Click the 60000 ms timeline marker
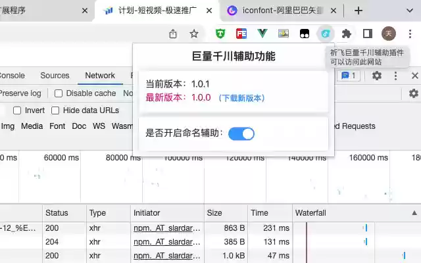421x263 pixels. pos(61,158)
